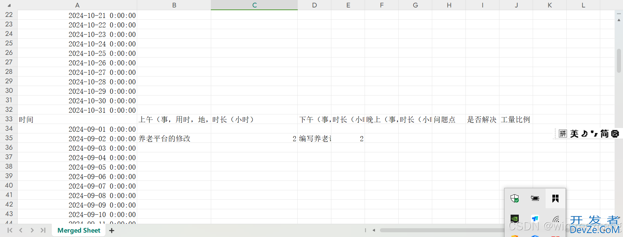Select column H header
623x237 pixels.
tap(449, 5)
